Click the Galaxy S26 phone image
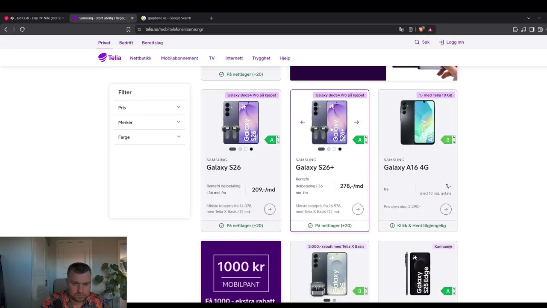This screenshot has height=308, width=547. coord(241,122)
